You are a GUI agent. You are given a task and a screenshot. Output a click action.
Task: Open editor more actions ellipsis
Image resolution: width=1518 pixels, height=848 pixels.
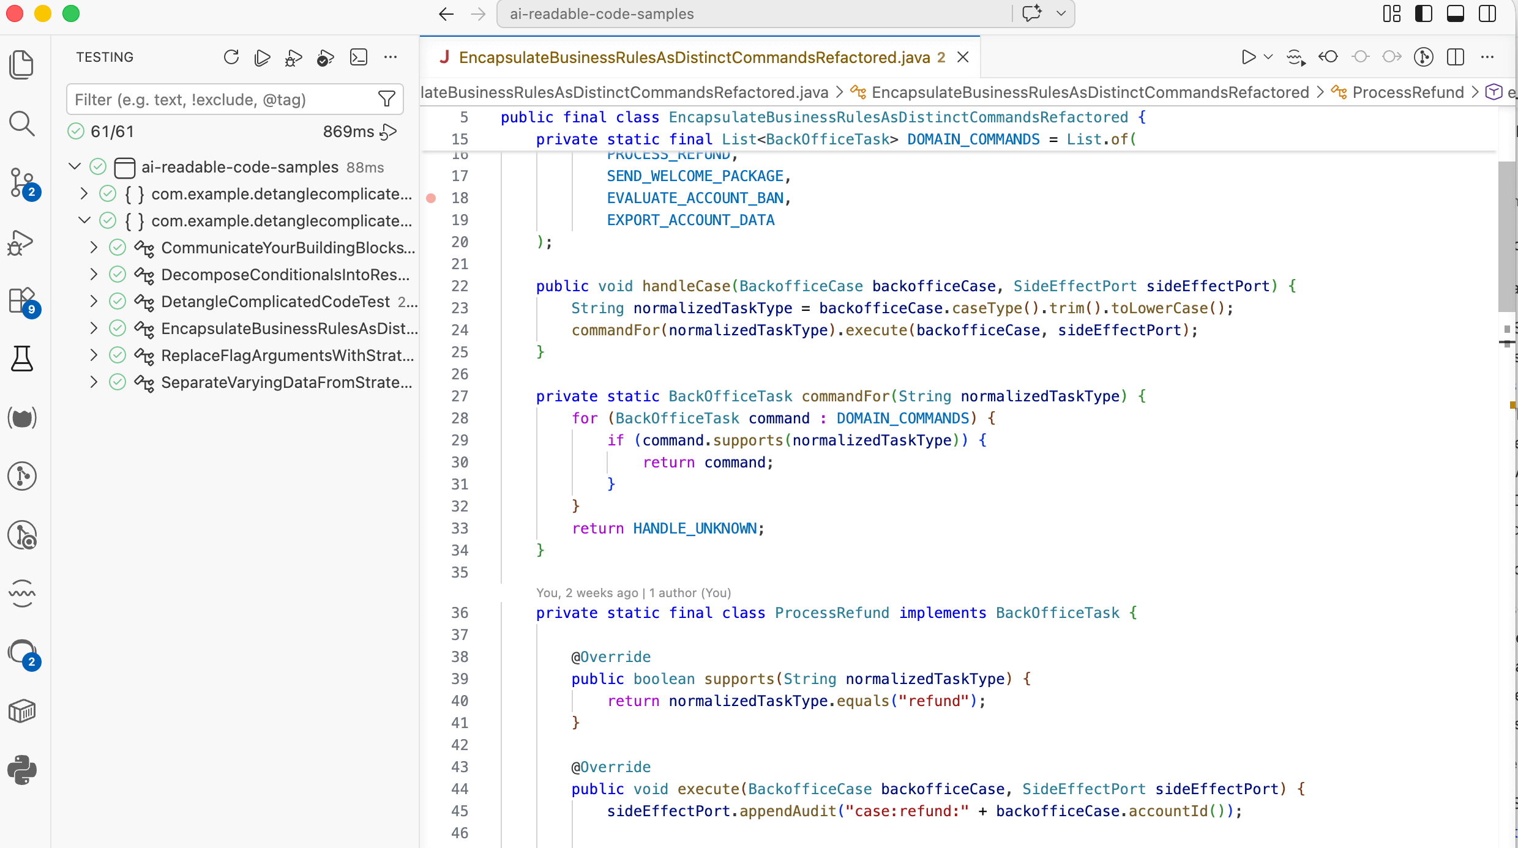(x=1487, y=58)
